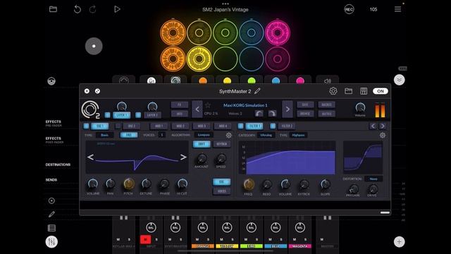Image resolution: width=451 pixels, height=254 pixels.
Task: Select the MOD 4 tab
Action: click(x=223, y=126)
